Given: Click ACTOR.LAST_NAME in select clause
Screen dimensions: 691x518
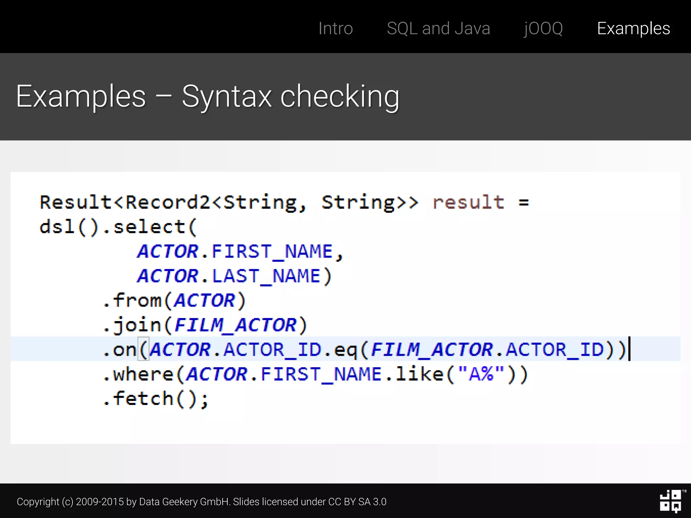Looking at the screenshot, I should pos(229,276).
